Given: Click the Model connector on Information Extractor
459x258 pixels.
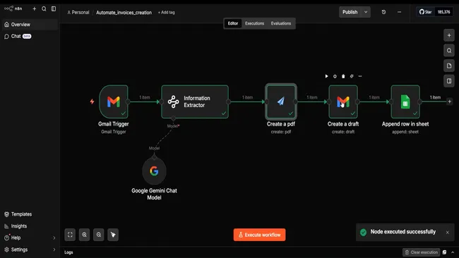Looking at the screenshot, I should [x=173, y=118].
